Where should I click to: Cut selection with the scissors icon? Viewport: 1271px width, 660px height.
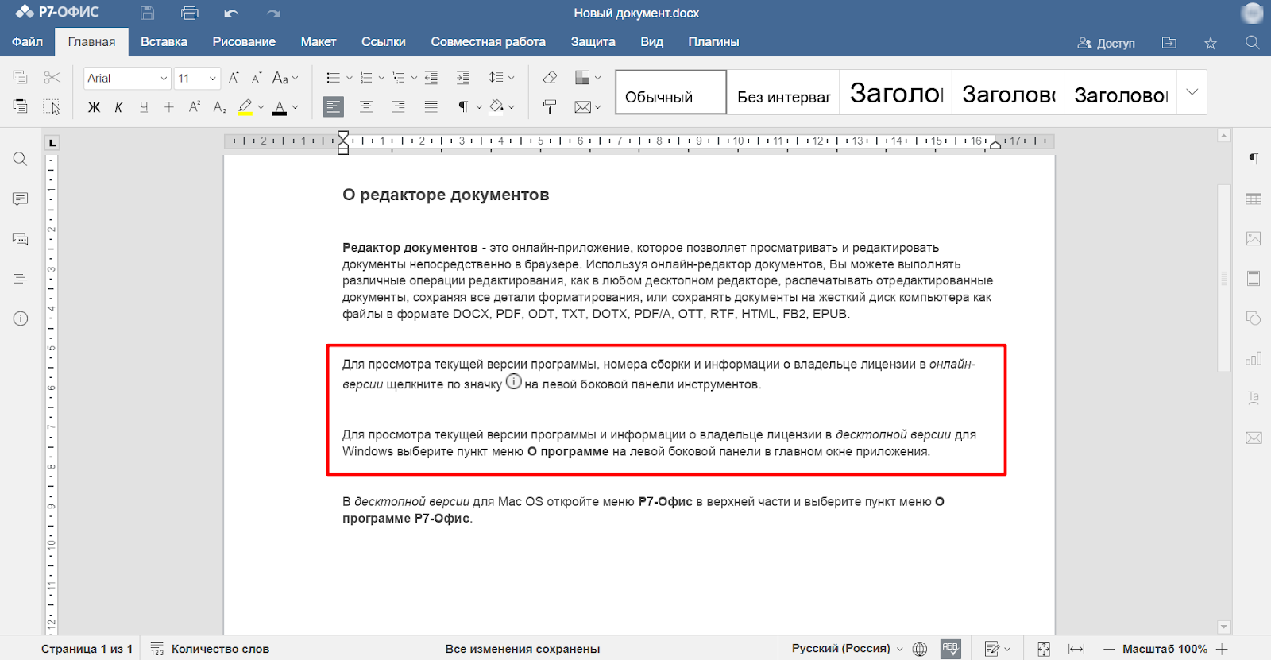tap(52, 77)
